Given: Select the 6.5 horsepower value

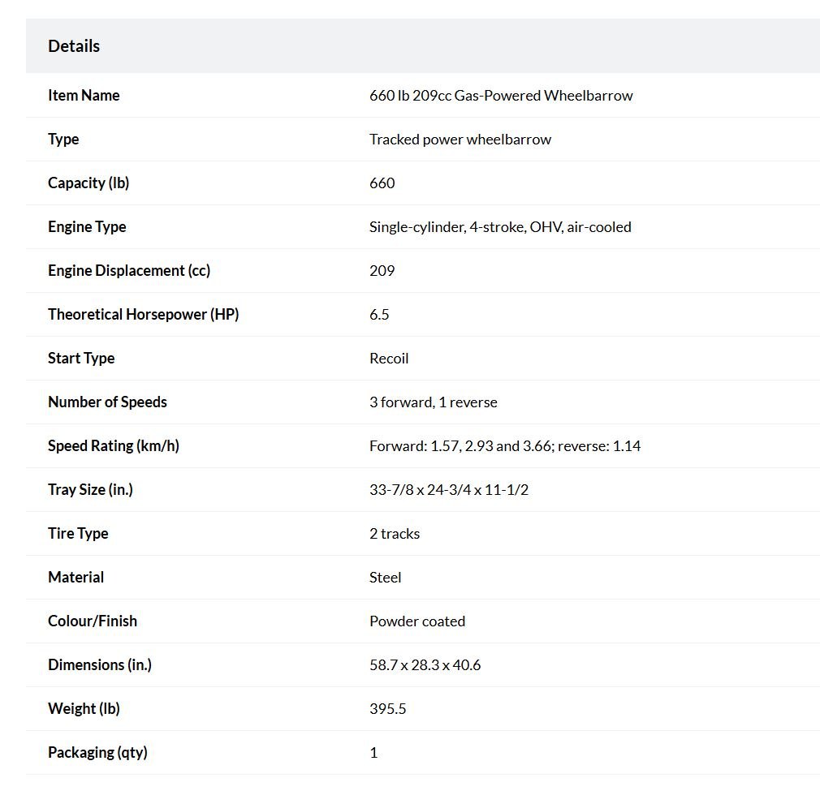Looking at the screenshot, I should 379,315.
